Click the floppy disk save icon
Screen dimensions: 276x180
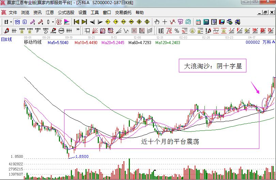coord(222,22)
